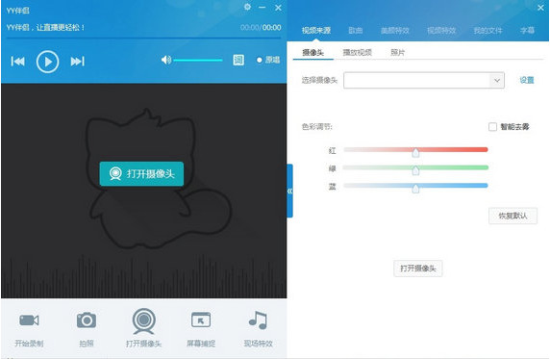Go back to the previous track

pos(18,62)
